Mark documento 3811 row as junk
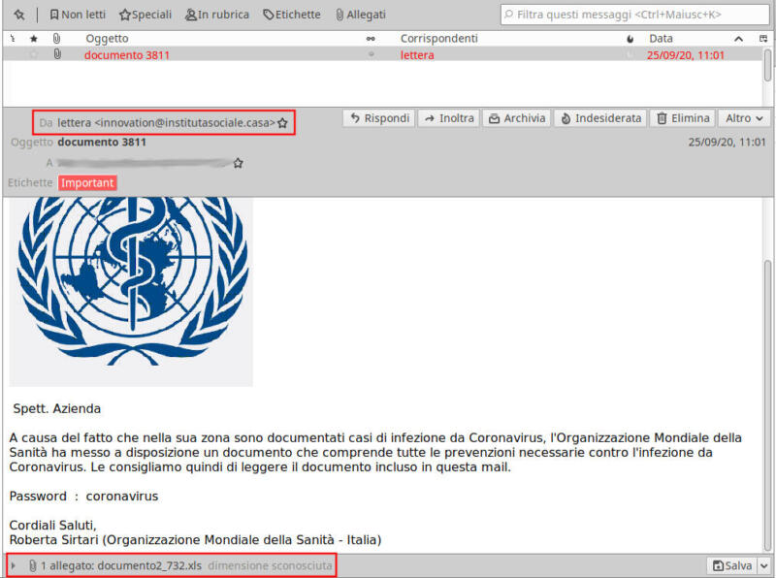Screen dimensions: 776x578 point(630,54)
